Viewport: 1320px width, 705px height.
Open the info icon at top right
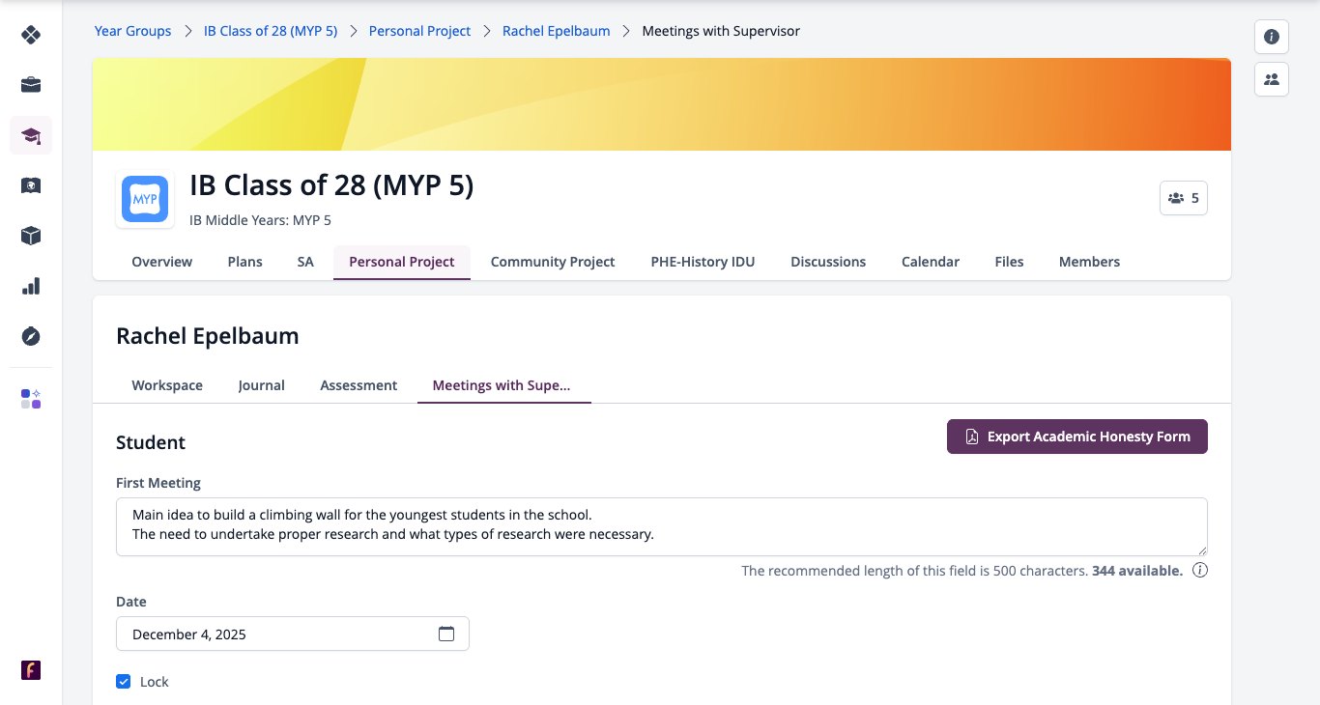tap(1272, 37)
